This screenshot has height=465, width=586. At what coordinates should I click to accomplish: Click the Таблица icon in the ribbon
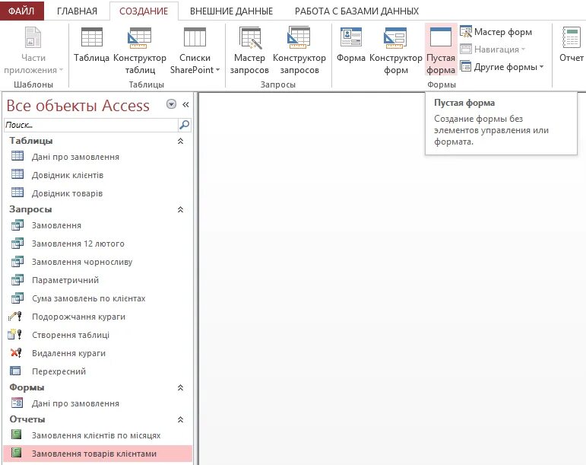point(91,37)
